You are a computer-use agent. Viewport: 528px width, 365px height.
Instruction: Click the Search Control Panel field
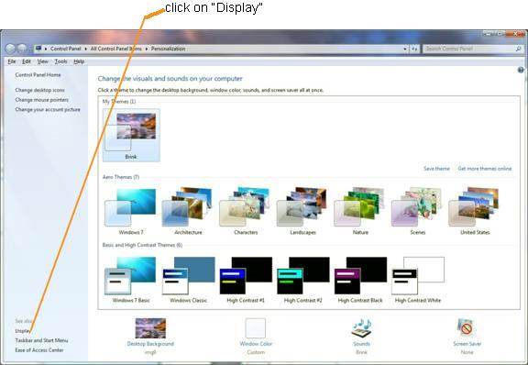(x=469, y=49)
